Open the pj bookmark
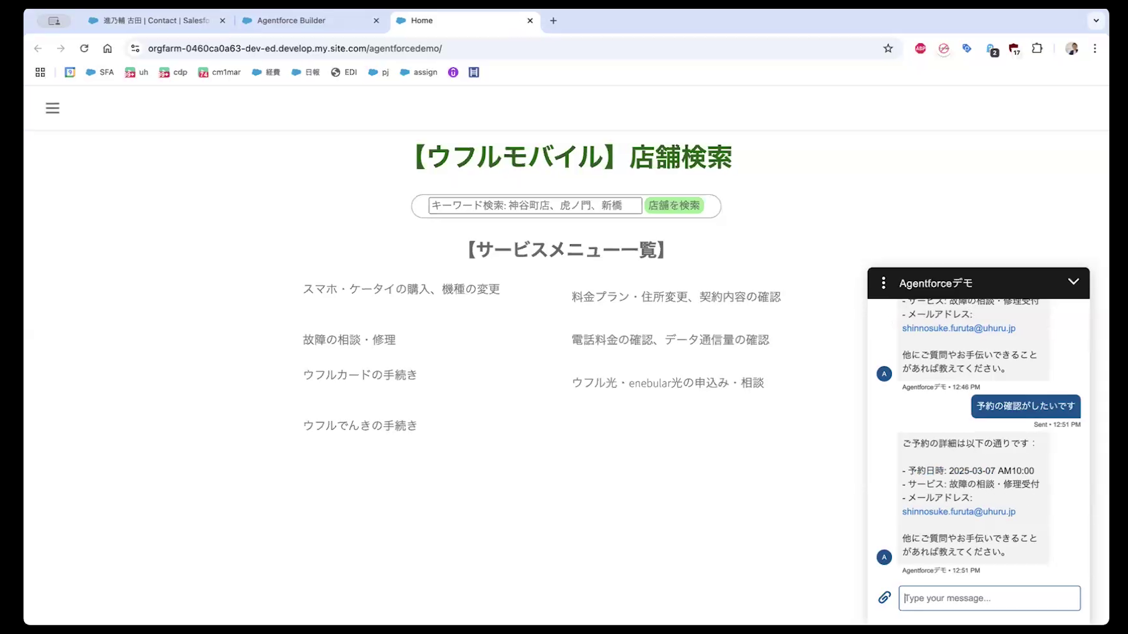Viewport: 1128px width, 634px height. click(x=378, y=72)
